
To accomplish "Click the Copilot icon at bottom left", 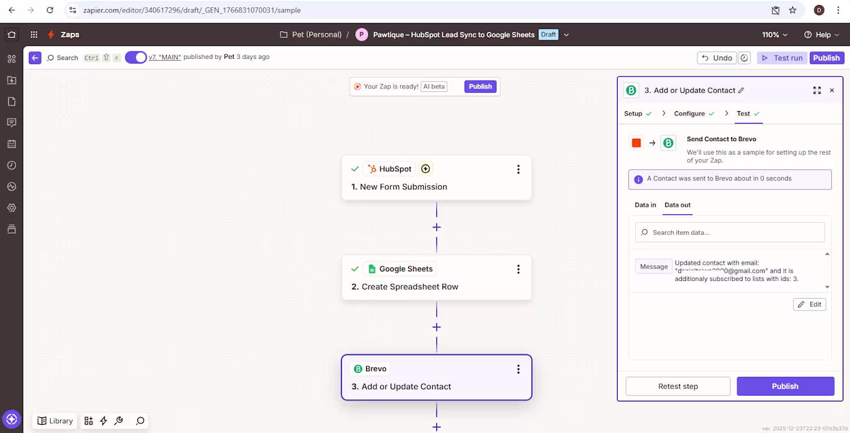I will pos(11,420).
